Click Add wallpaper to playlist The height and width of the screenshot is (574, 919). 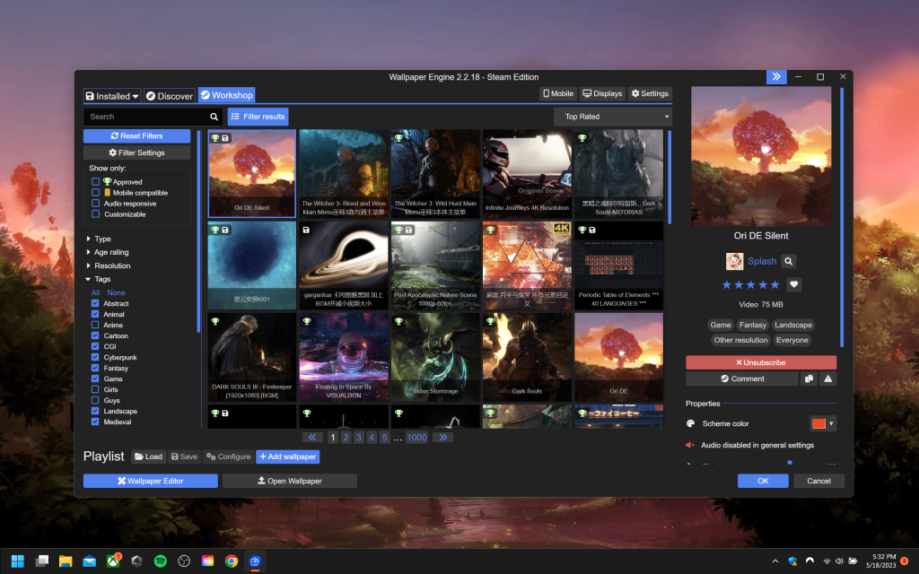[x=288, y=457]
